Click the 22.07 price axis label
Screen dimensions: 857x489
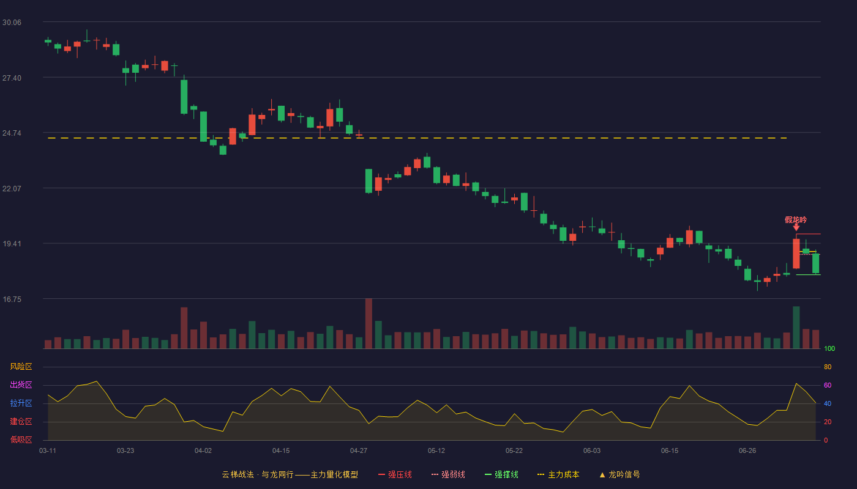click(12, 189)
